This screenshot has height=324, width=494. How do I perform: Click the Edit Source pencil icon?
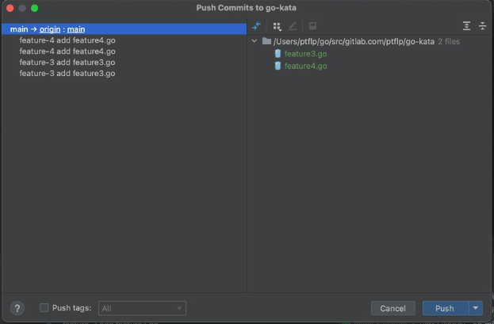click(x=293, y=26)
